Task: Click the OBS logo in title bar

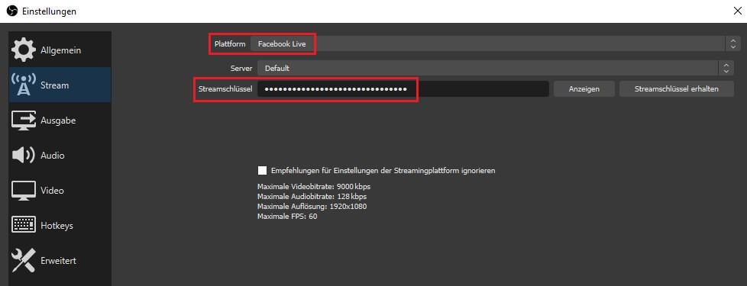Action: [x=12, y=11]
